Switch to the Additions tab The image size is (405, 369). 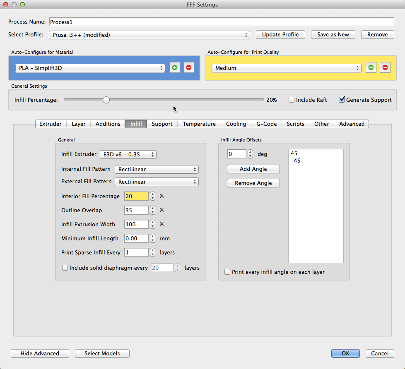click(x=108, y=124)
